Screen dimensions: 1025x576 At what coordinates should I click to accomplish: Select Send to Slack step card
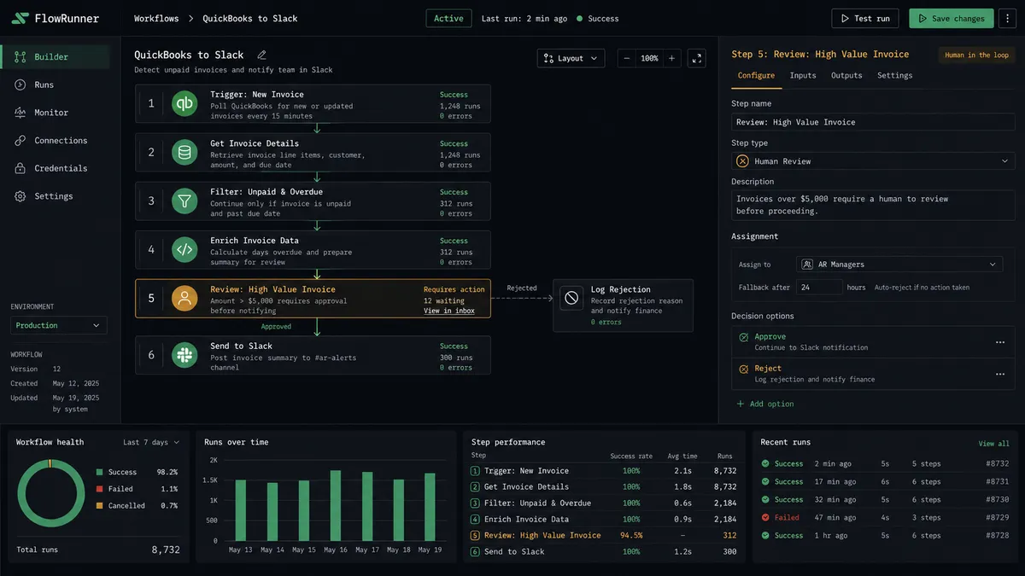[x=313, y=354]
